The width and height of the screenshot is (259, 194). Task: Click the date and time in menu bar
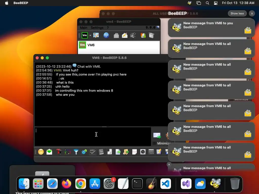click(238, 3)
